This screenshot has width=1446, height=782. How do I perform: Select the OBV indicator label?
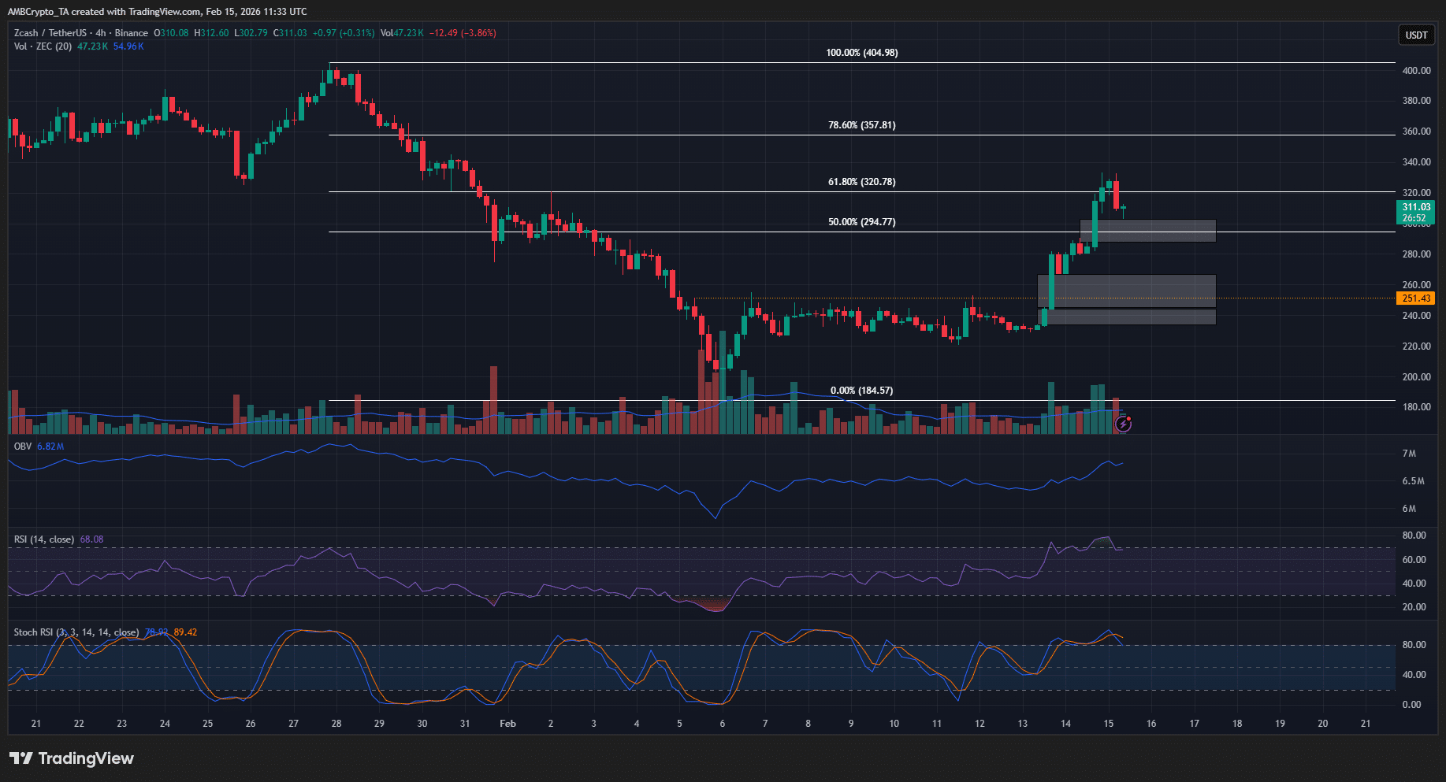(21, 445)
